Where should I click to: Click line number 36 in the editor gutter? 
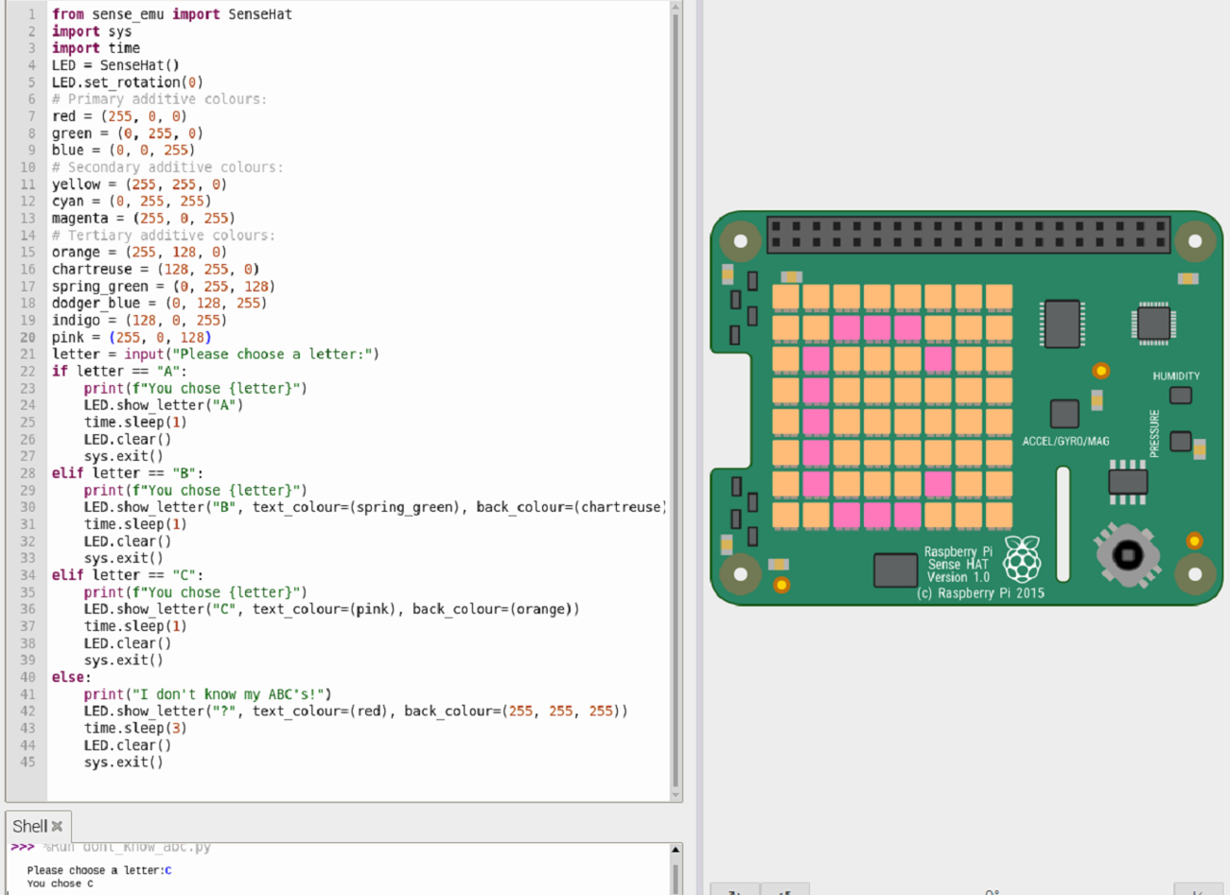pos(27,610)
